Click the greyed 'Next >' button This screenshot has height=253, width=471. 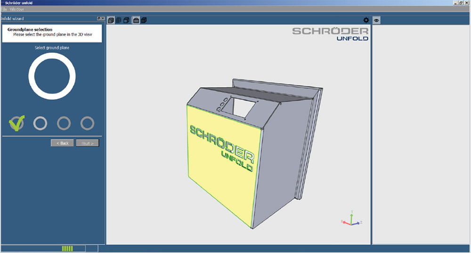pos(88,143)
